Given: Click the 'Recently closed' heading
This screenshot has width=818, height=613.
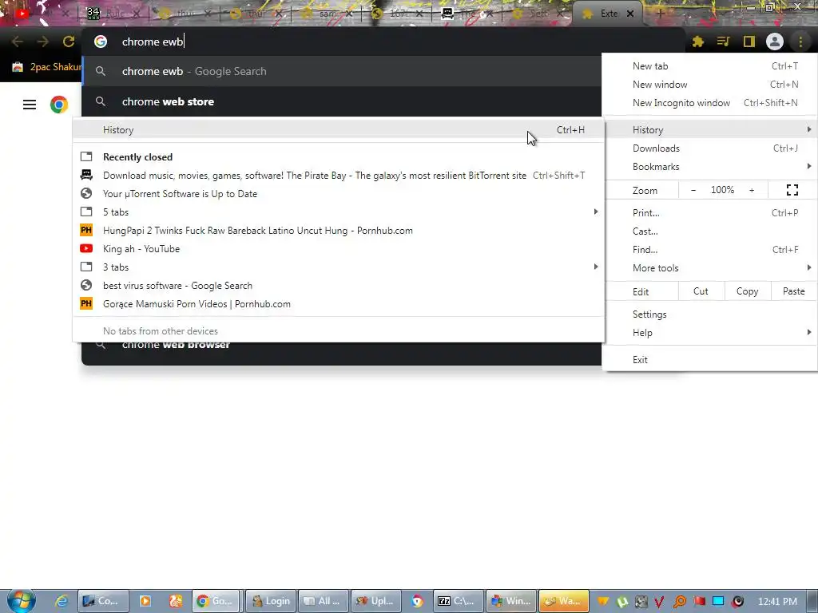Looking at the screenshot, I should pyautogui.click(x=137, y=157).
